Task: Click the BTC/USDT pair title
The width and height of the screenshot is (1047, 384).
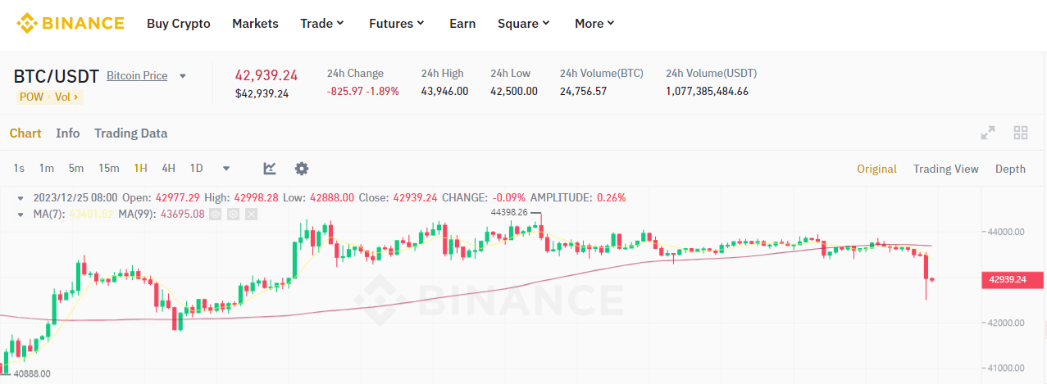Action: tap(57, 76)
